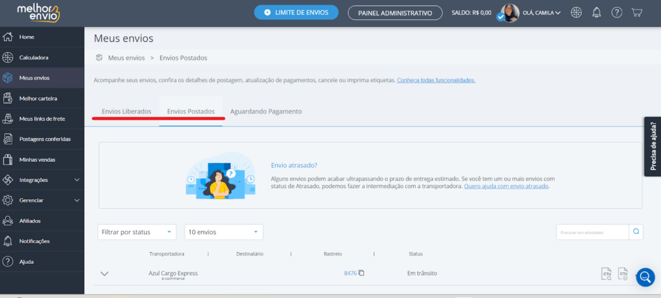Click Meus envios in the breadcrumb

pyautogui.click(x=127, y=58)
